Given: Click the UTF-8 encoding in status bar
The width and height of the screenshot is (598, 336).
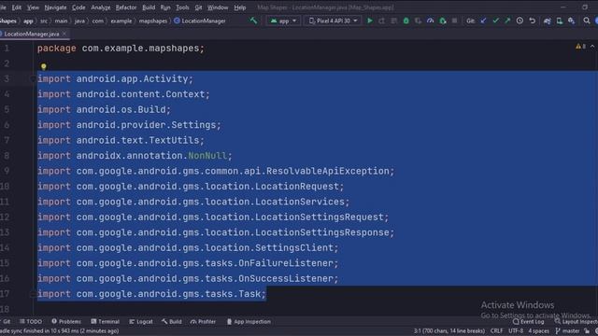Looking at the screenshot, I should coord(516,331).
